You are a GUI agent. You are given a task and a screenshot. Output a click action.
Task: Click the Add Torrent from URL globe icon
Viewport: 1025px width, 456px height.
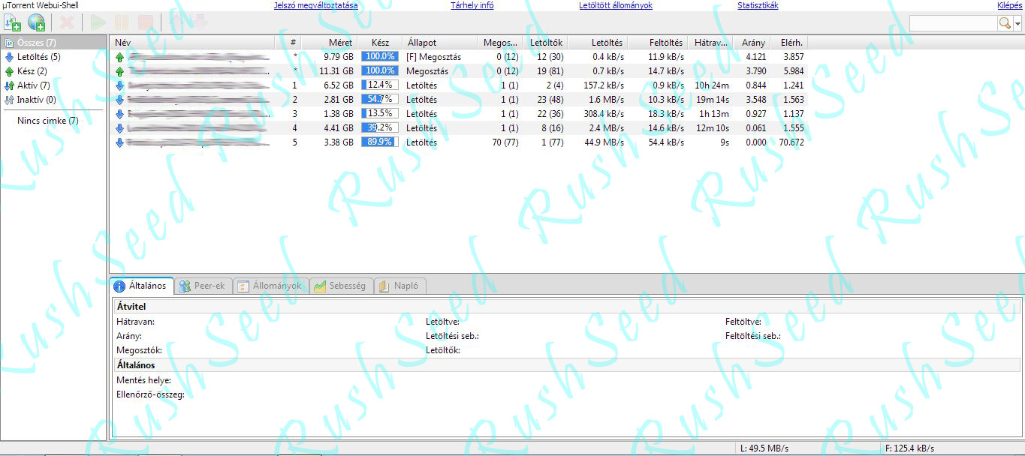point(35,23)
